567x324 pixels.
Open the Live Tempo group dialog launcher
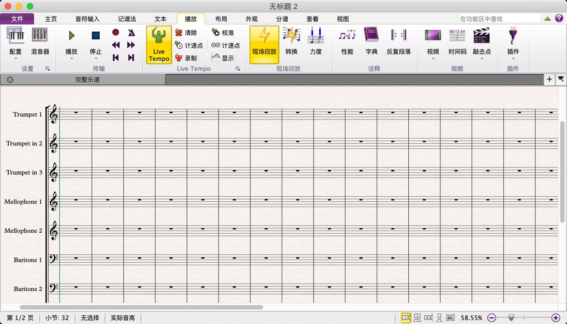238,69
